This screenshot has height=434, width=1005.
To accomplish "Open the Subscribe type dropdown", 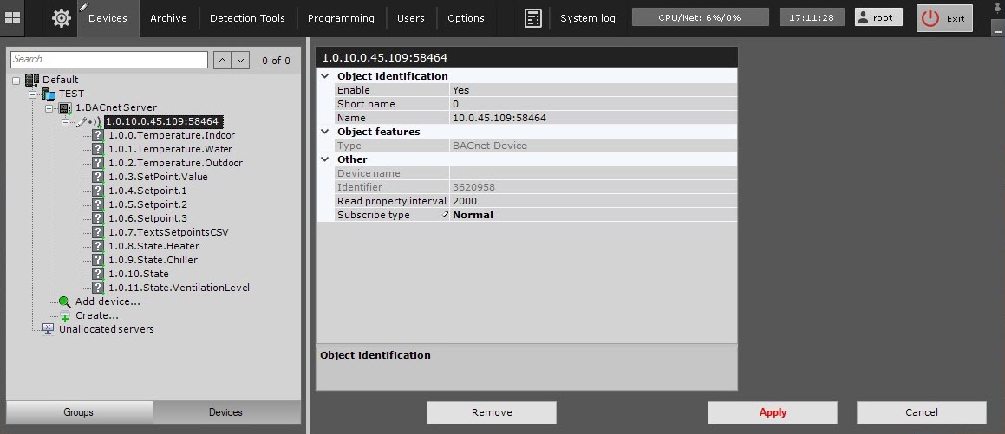I will [593, 215].
